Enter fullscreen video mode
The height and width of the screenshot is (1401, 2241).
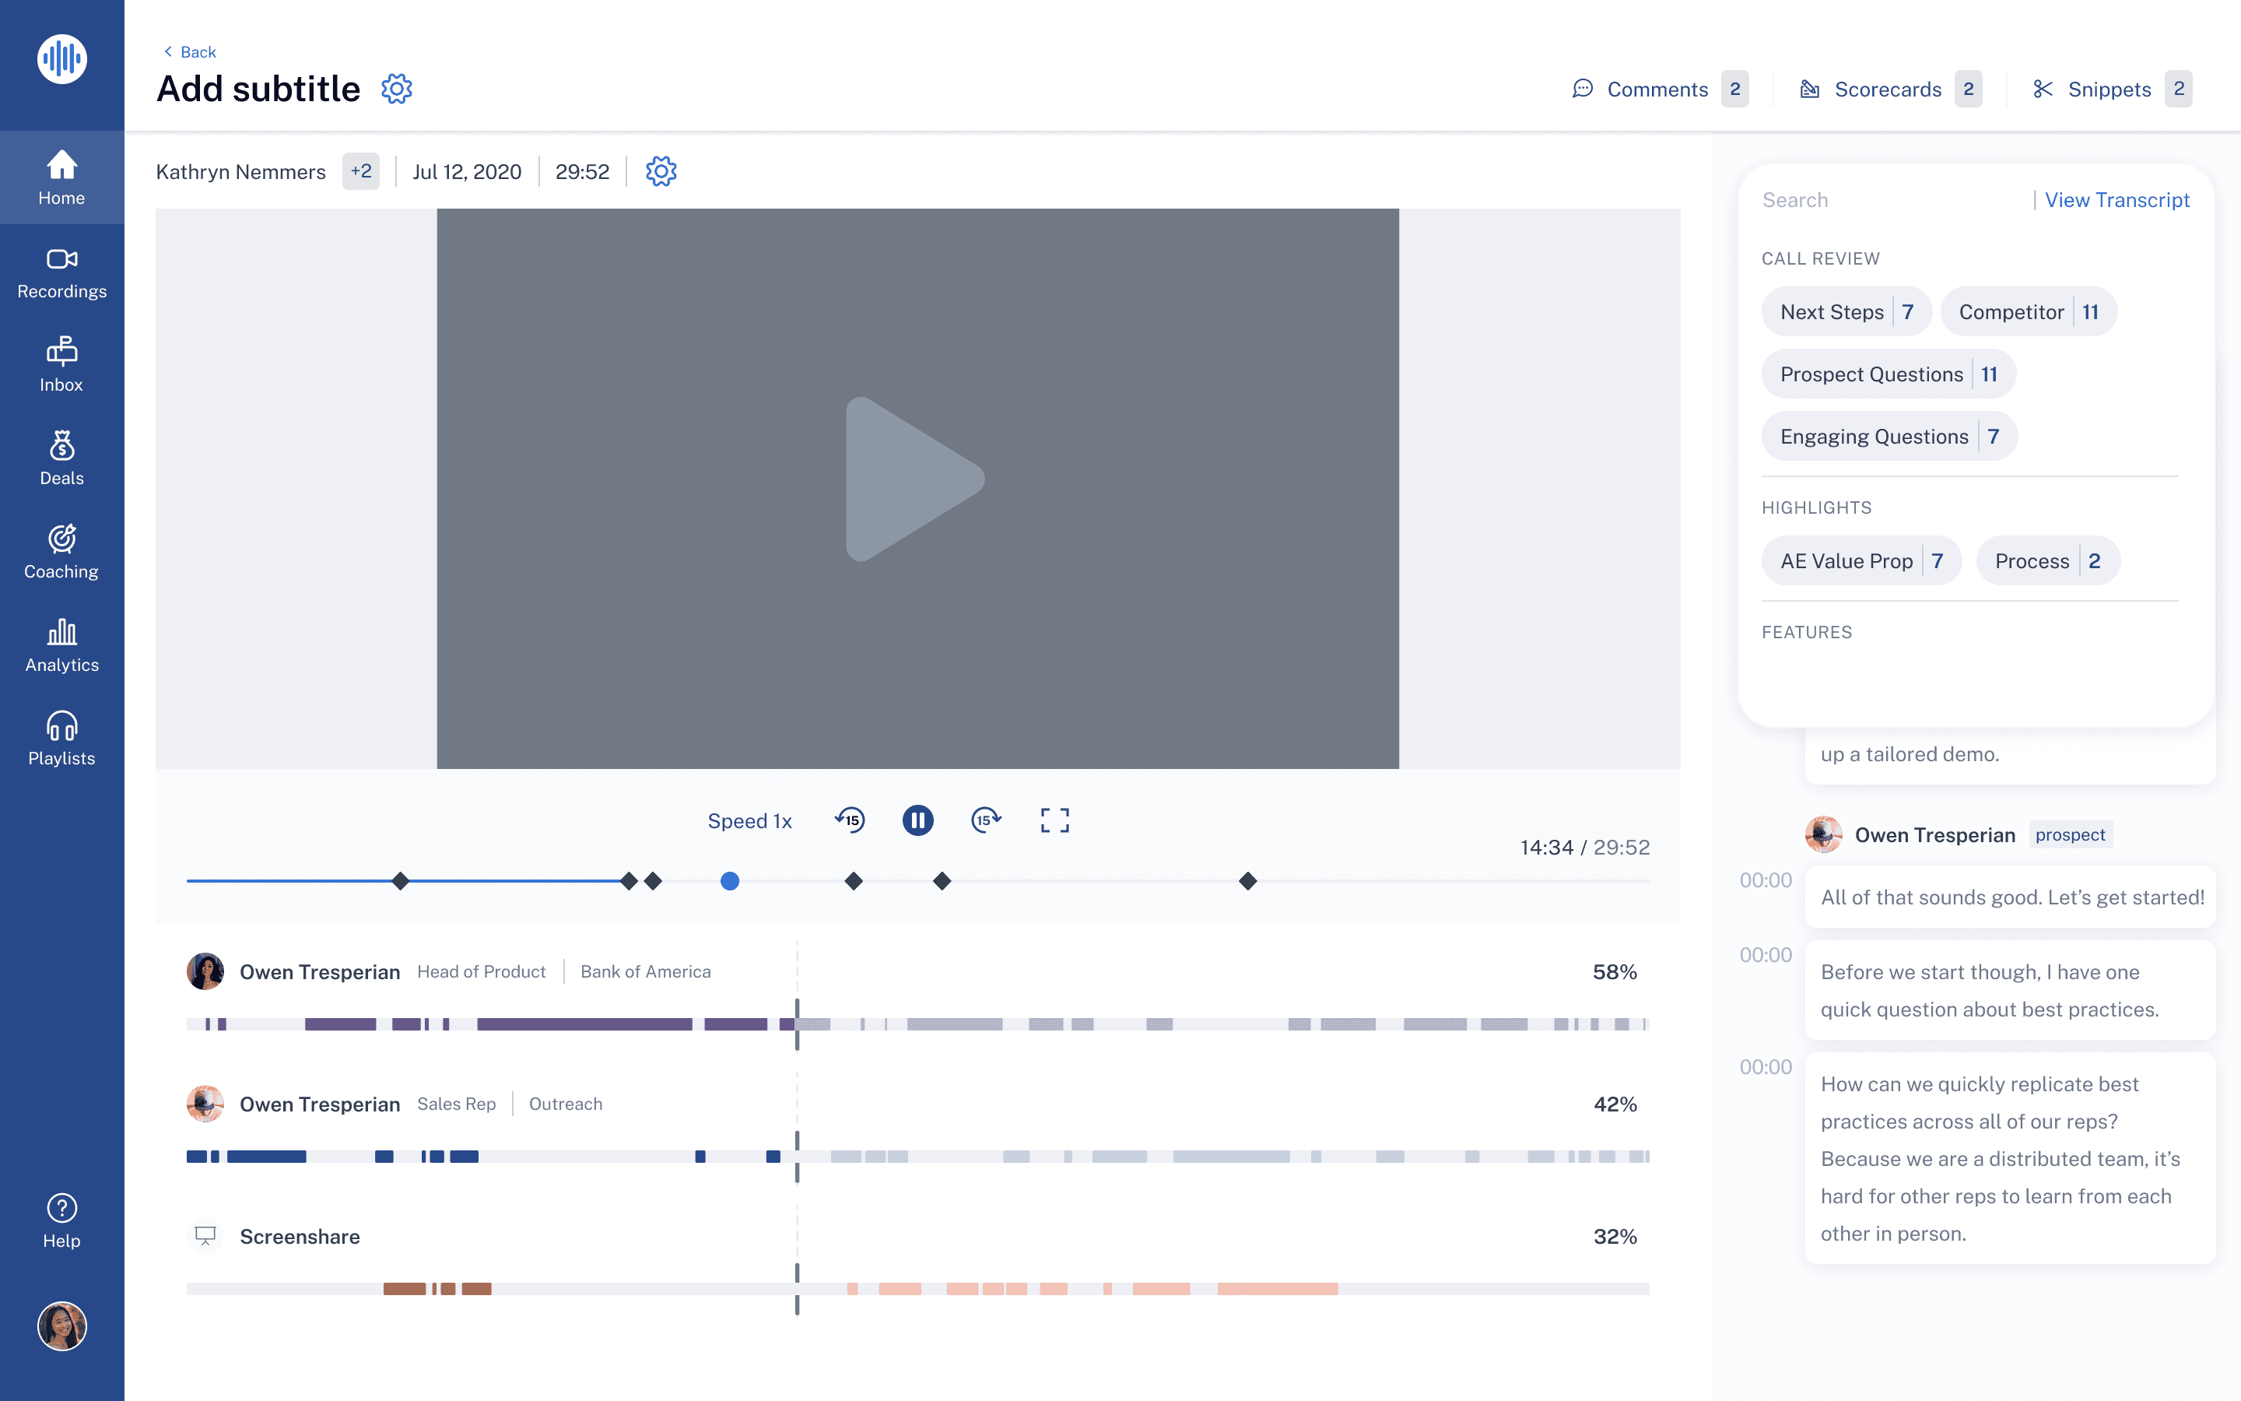point(1054,820)
